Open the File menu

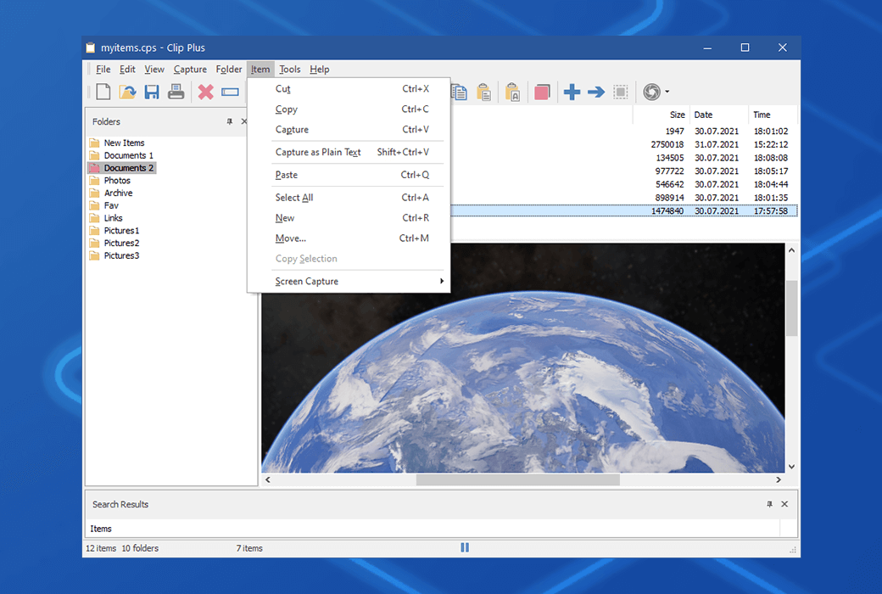pyautogui.click(x=103, y=70)
